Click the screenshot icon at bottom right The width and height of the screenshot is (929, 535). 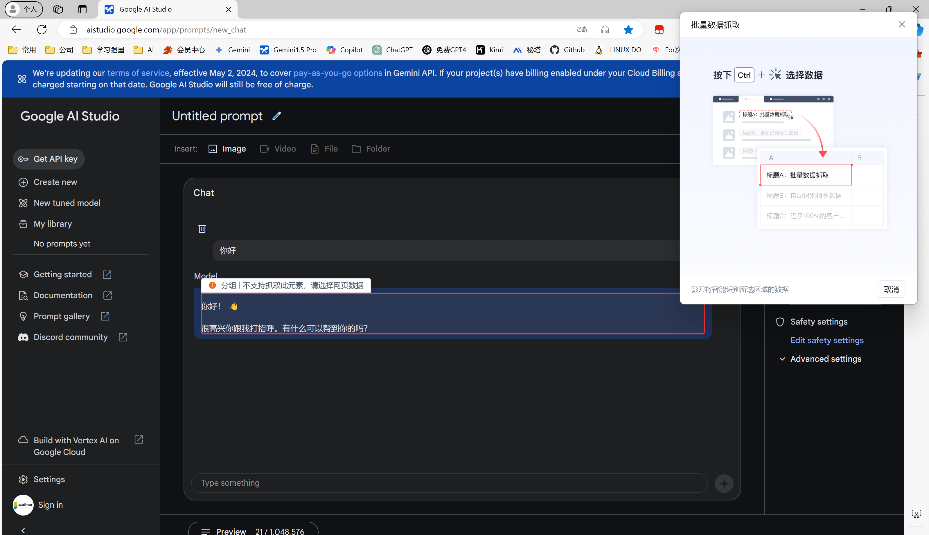point(916,513)
